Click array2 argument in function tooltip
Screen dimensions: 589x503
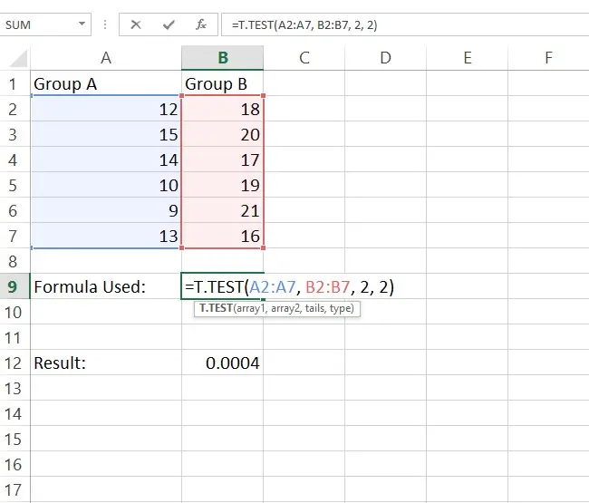[286, 309]
